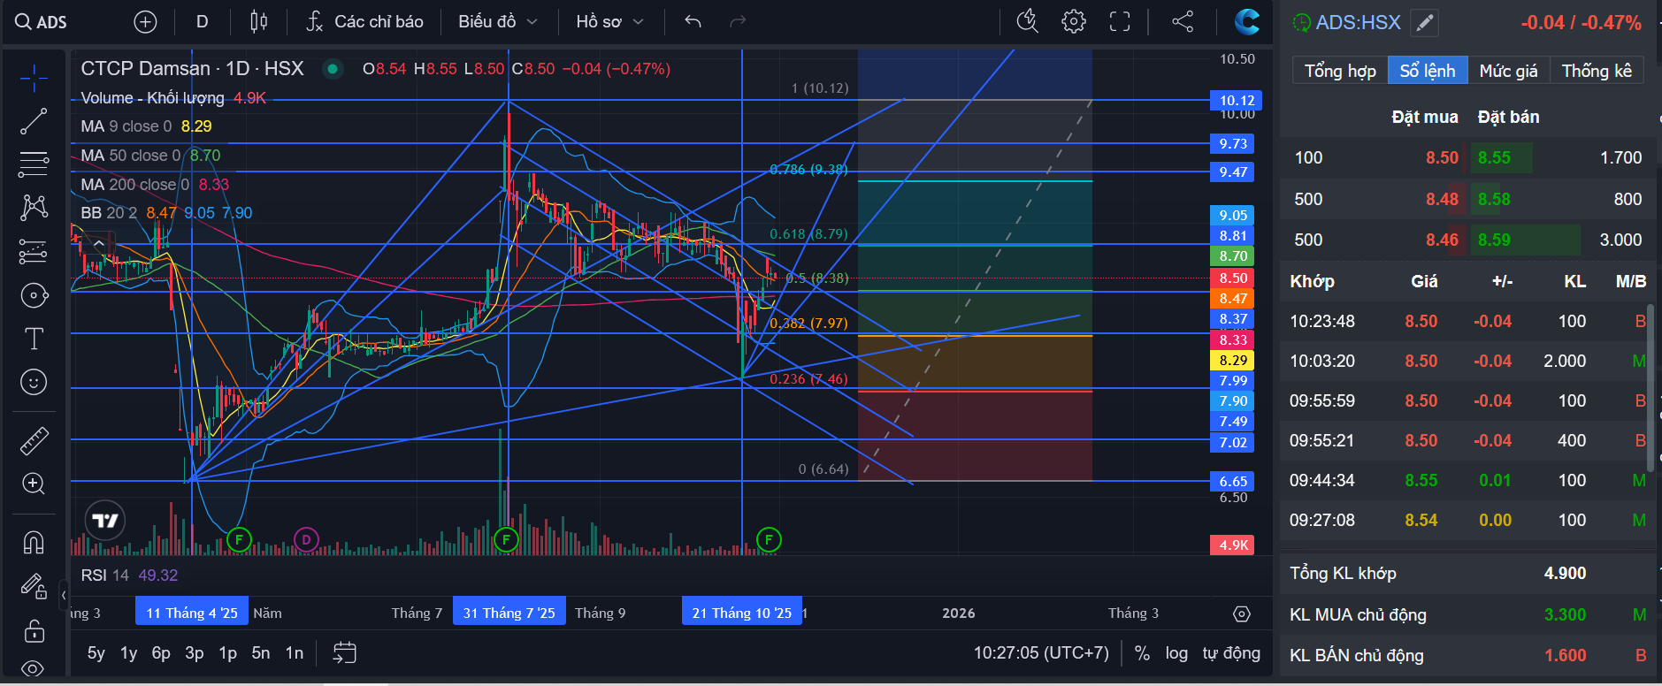The image size is (1662, 686).
Task: Set the 1y time range
Action: coord(129,653)
